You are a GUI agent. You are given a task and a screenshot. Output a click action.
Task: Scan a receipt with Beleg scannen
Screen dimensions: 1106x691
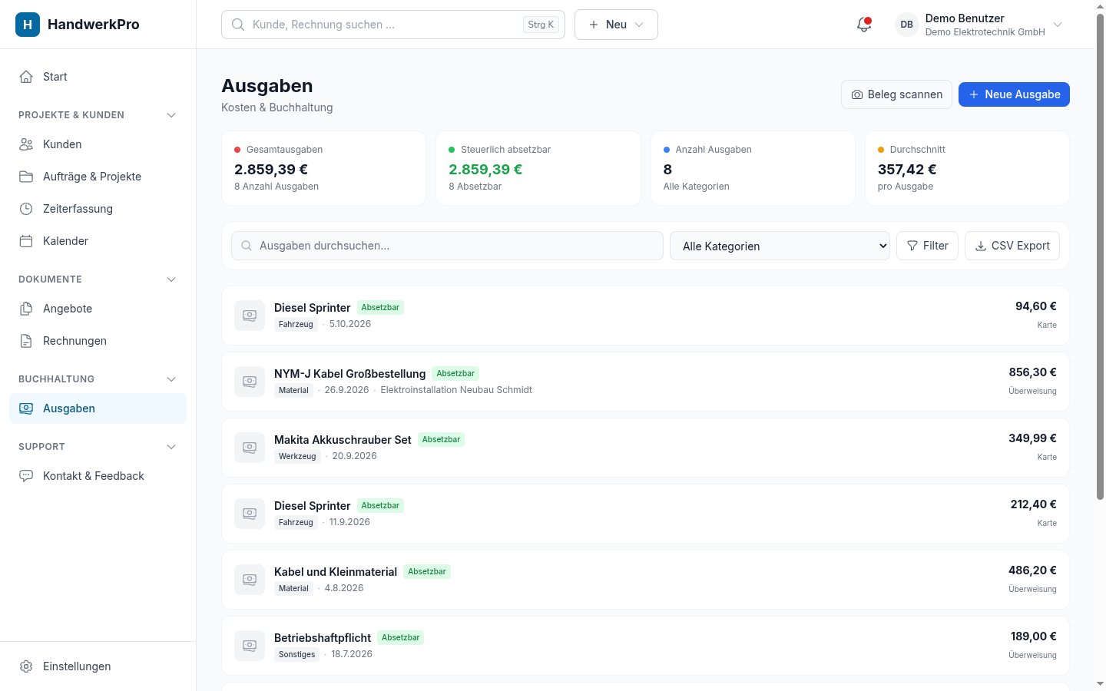[896, 94]
